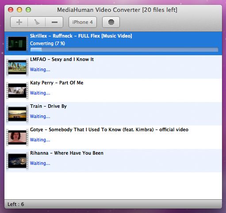This screenshot has width=226, height=213.
Task: Select the Gotye video thumbnail
Action: pyautogui.click(x=17, y=137)
